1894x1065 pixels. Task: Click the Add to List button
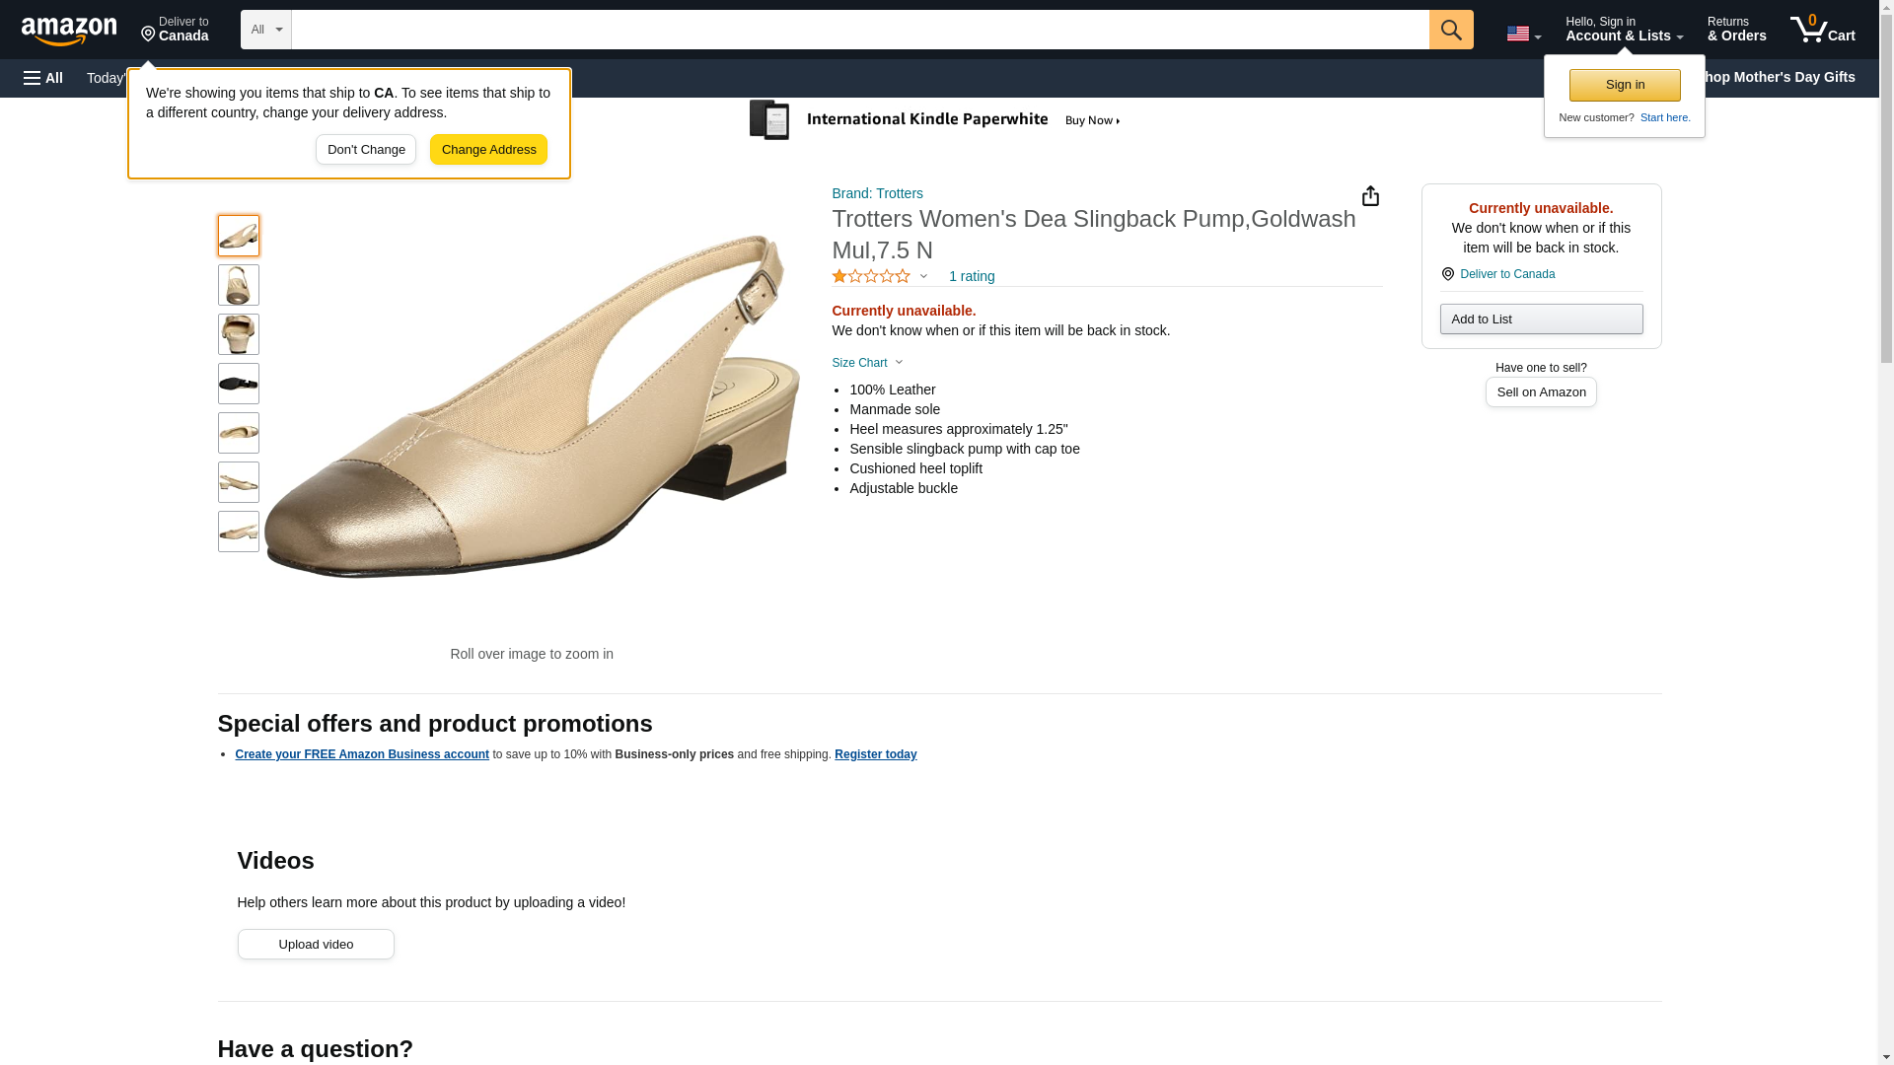(1541, 319)
